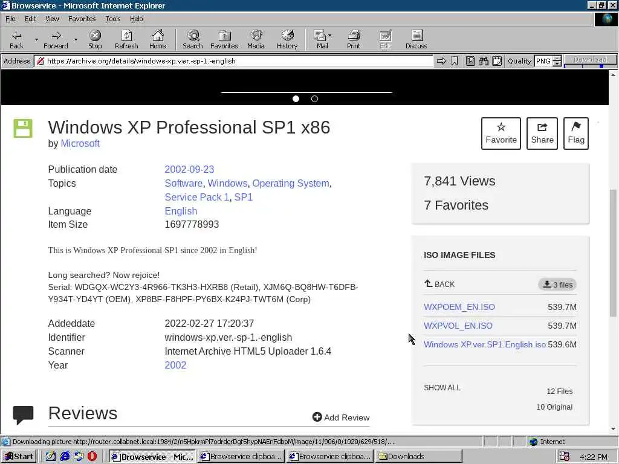Open the English language link
The image size is (619, 464).
coord(181,211)
